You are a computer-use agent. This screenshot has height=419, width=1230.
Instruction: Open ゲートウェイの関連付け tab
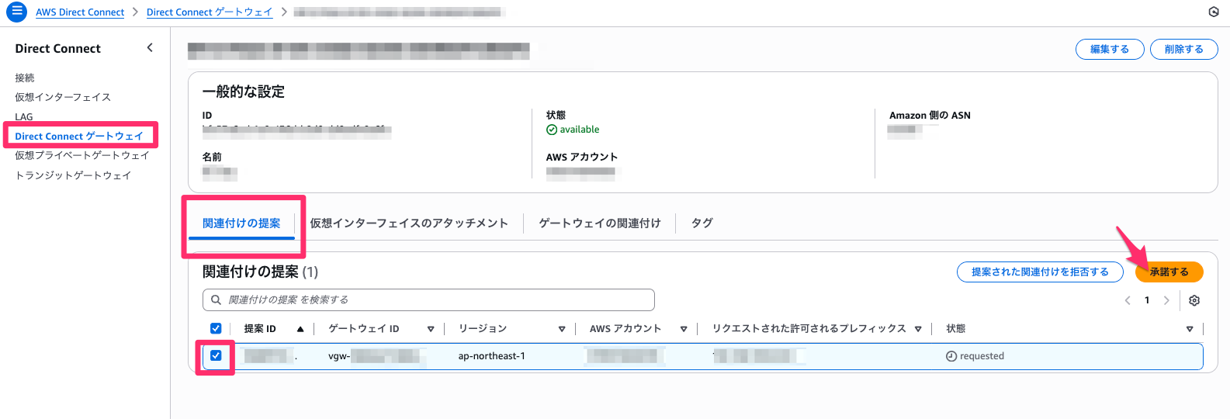pyautogui.click(x=600, y=223)
